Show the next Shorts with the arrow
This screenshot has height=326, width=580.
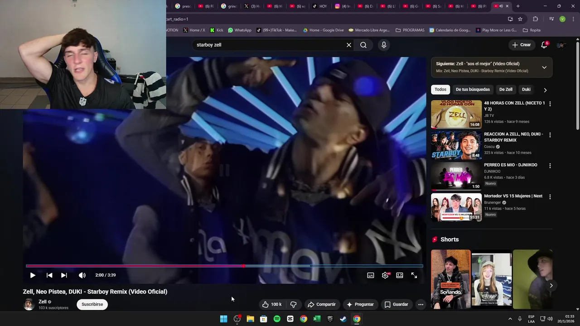coord(551,286)
